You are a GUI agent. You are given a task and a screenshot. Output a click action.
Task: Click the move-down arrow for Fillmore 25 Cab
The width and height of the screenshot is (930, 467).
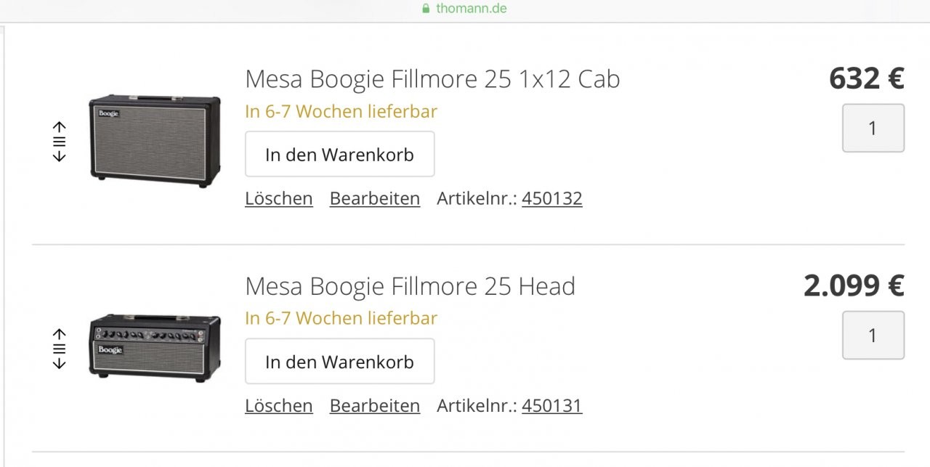click(60, 156)
